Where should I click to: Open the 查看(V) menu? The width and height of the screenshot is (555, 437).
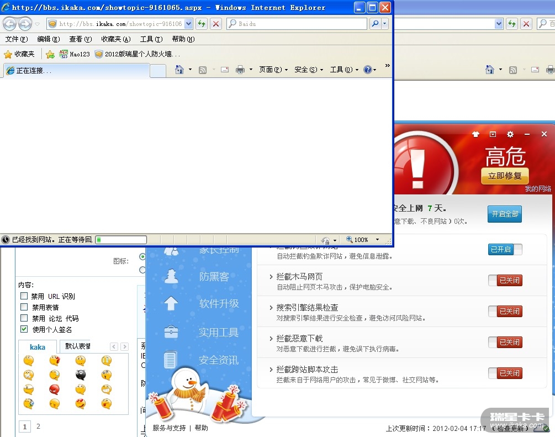click(x=80, y=39)
